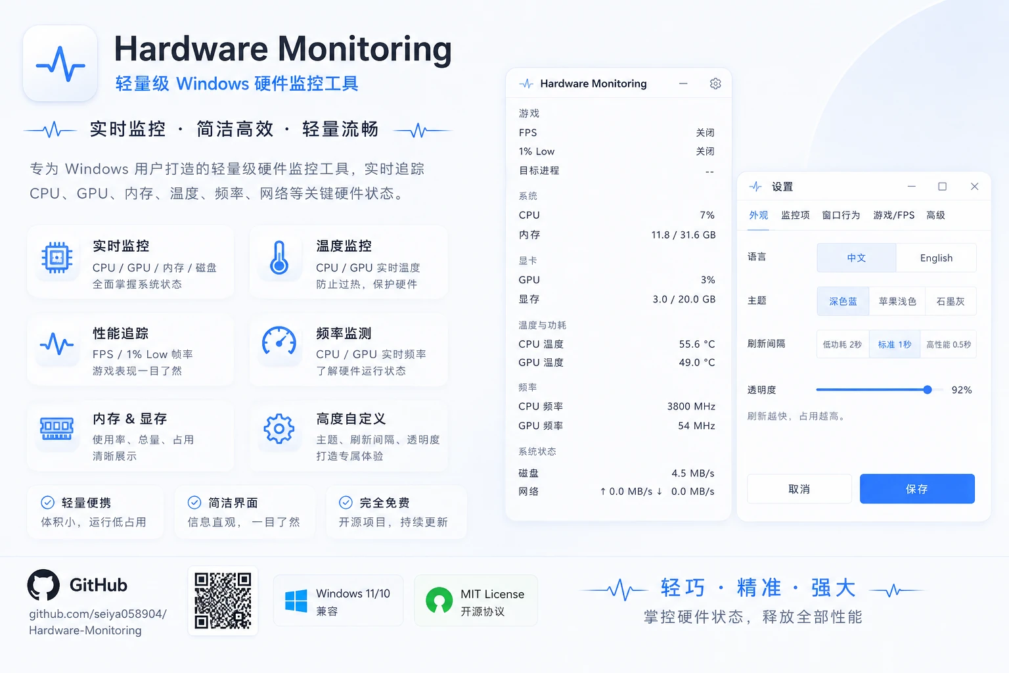The width and height of the screenshot is (1009, 673).
Task: Switch to the 监控项 tab
Action: pyautogui.click(x=796, y=216)
